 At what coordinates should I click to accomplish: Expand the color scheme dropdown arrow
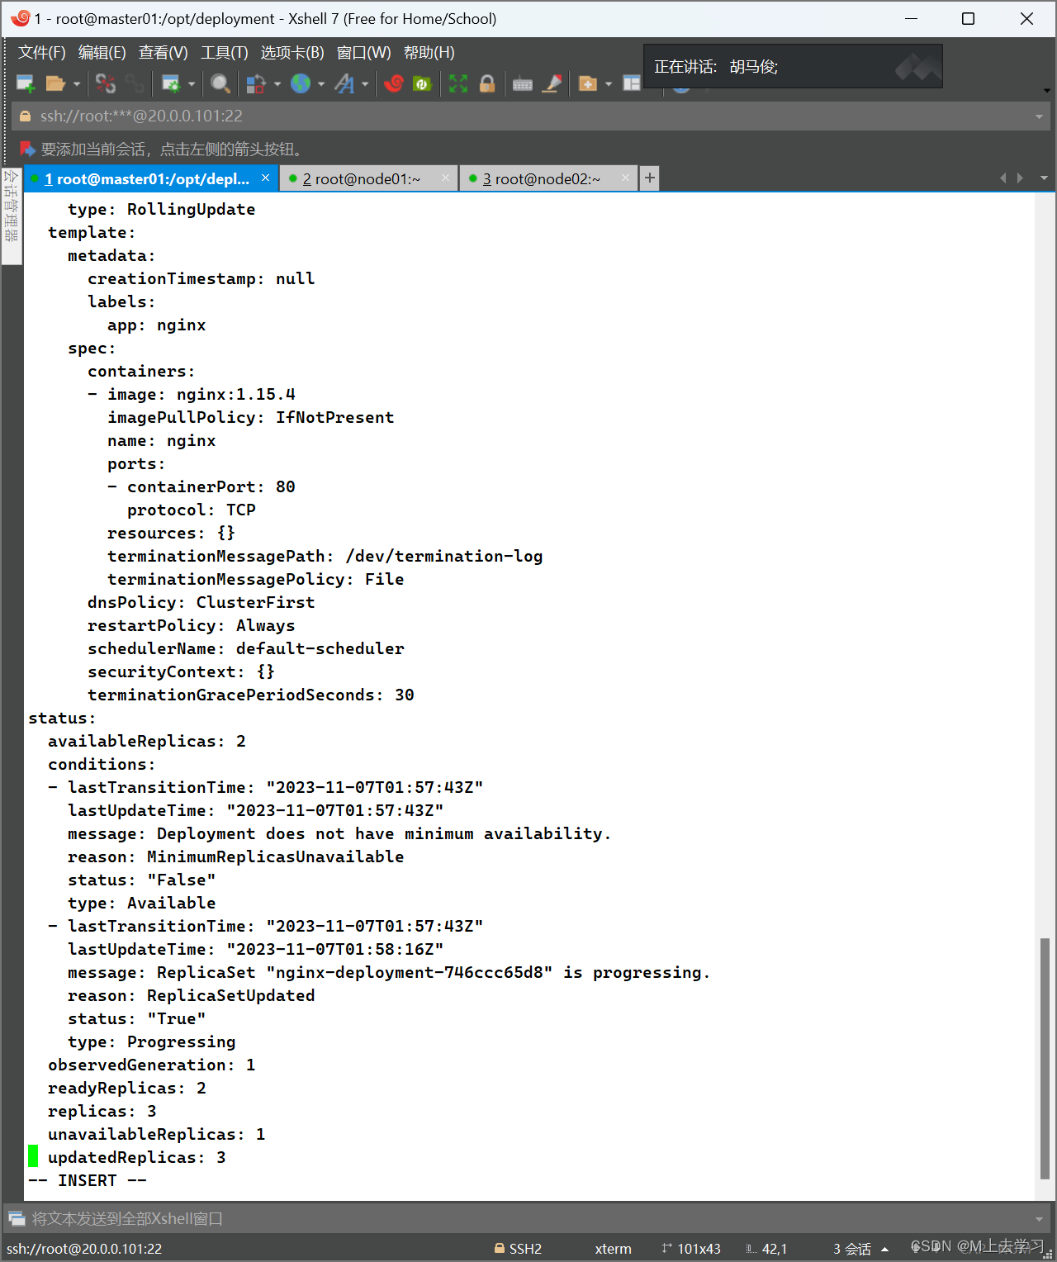click(x=277, y=84)
